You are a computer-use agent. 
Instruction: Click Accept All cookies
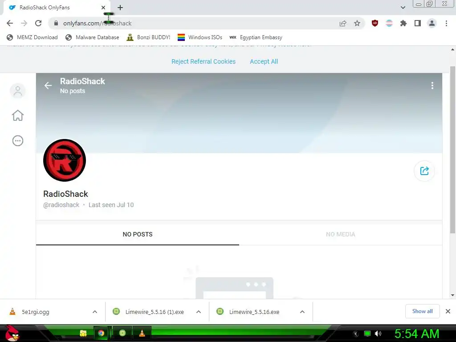(264, 61)
